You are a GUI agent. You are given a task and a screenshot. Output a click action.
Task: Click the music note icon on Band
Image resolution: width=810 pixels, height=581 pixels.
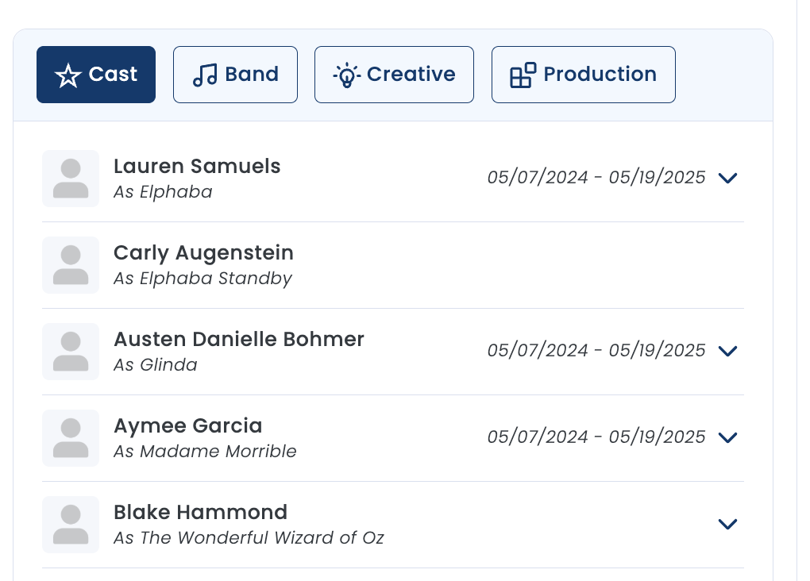point(205,75)
